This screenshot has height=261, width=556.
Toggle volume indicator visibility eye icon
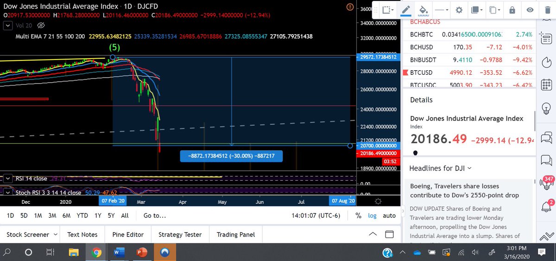click(x=40, y=25)
